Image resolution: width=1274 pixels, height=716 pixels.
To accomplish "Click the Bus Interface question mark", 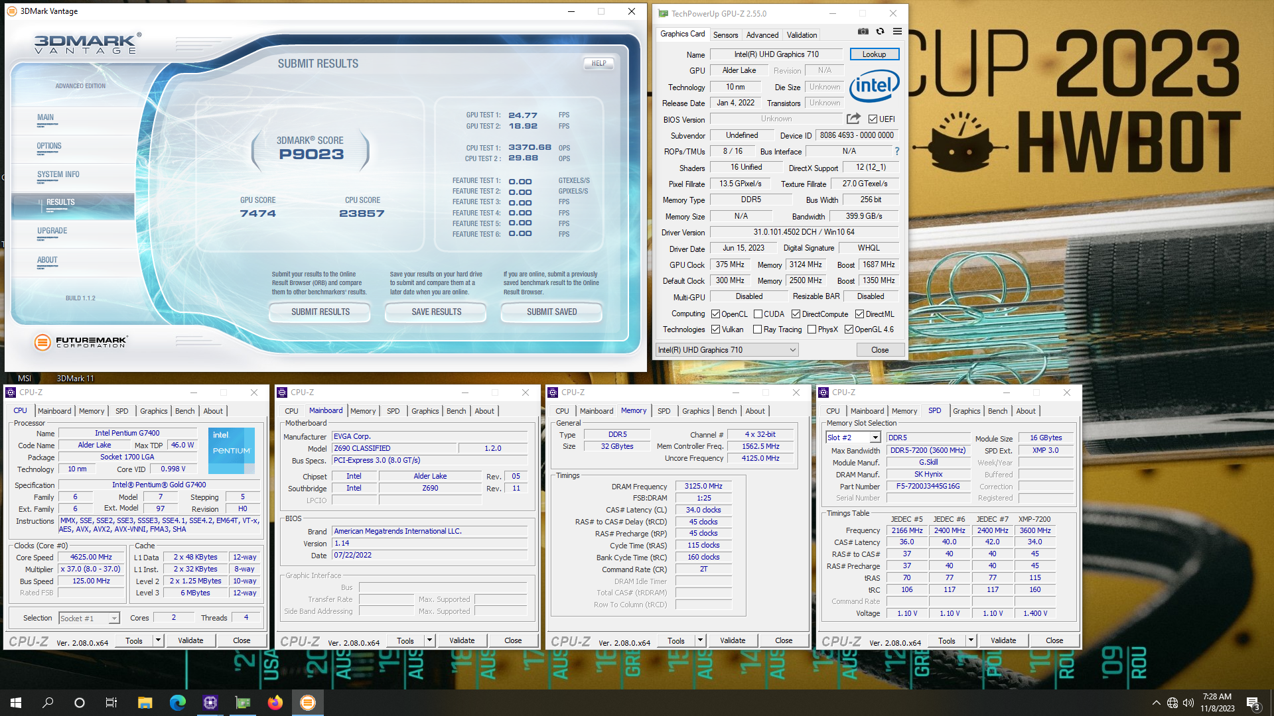I will 897,151.
